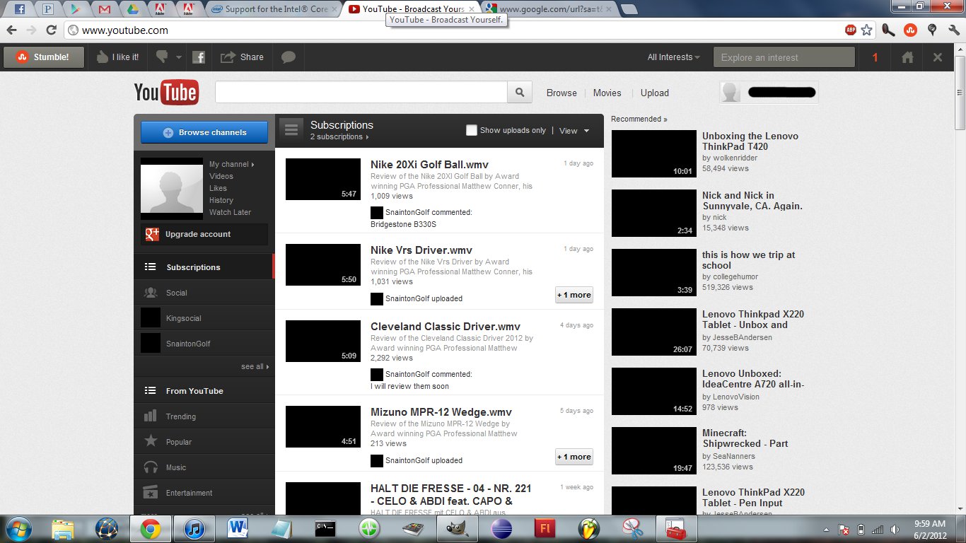Open Upgrade account via the Google+ icon

pyautogui.click(x=152, y=233)
